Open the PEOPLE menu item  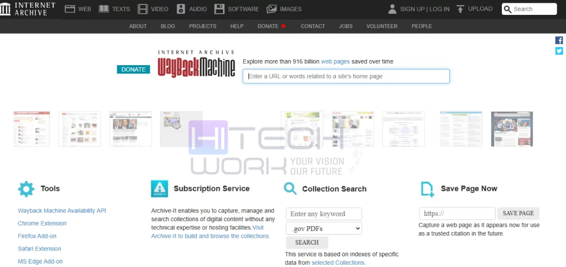pyautogui.click(x=422, y=26)
